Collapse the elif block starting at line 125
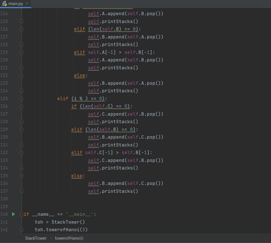The width and height of the screenshot is (271, 243). point(22,98)
